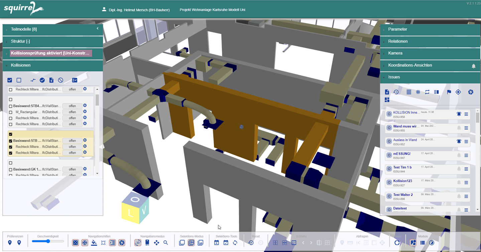
Task: Select the blocked/forbidden icon in Kollisionen toolbar
Action: pos(60,80)
